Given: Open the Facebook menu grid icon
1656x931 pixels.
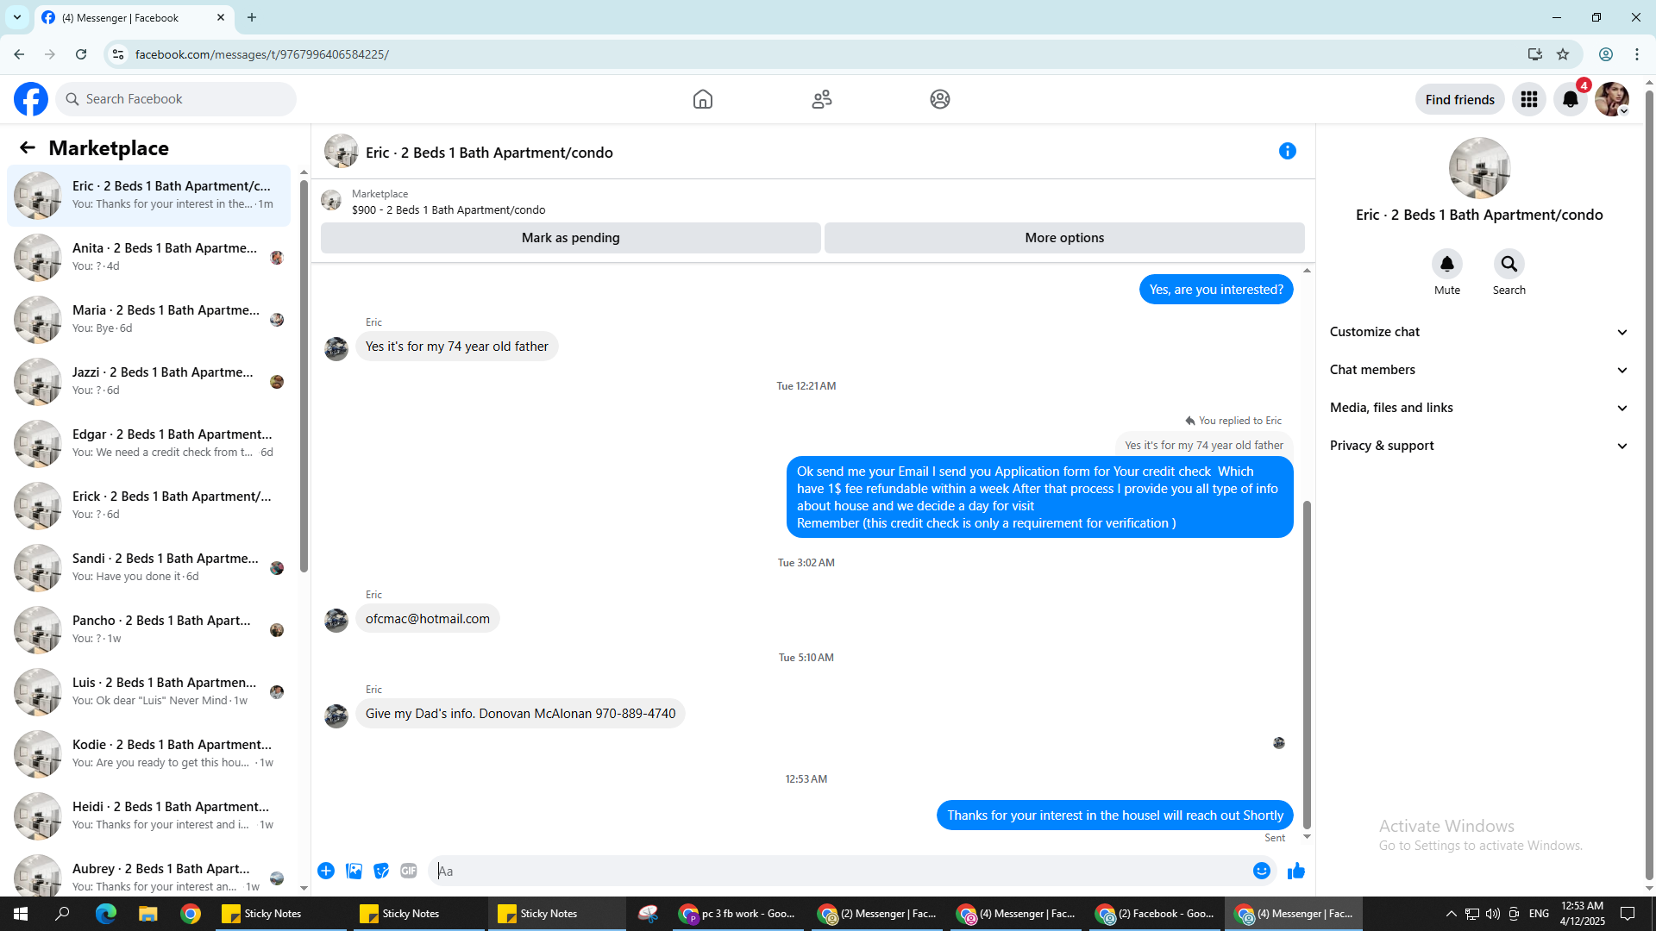Looking at the screenshot, I should (x=1529, y=99).
